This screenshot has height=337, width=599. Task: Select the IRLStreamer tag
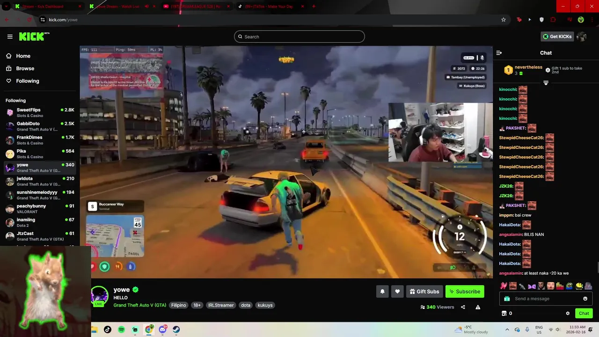pyautogui.click(x=221, y=305)
